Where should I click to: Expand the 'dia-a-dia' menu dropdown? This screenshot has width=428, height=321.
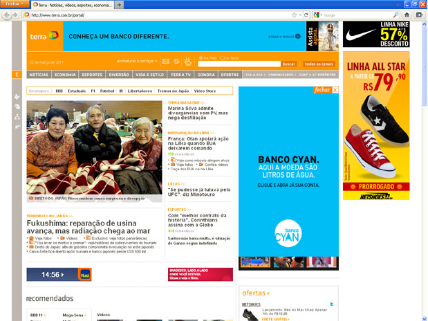(x=255, y=75)
